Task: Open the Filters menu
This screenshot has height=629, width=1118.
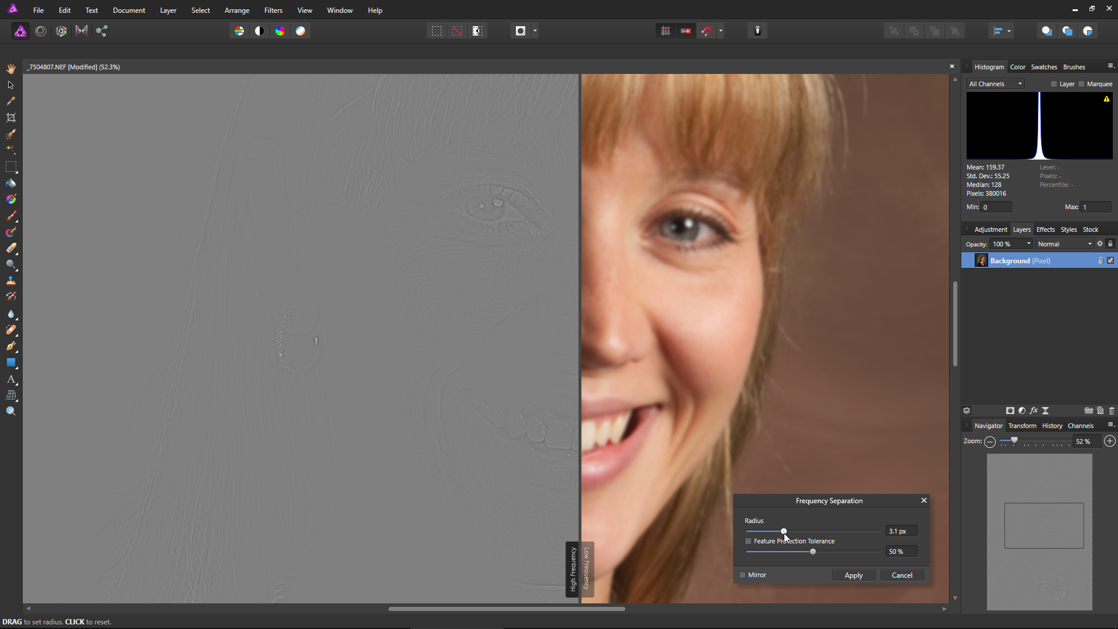Action: pos(273,10)
